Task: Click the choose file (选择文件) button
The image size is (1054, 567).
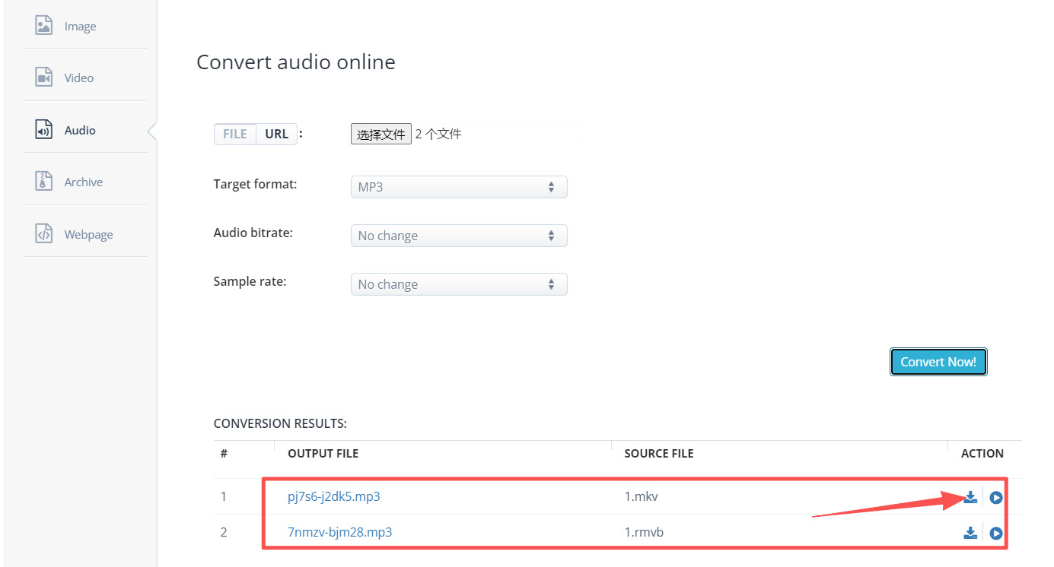Action: [381, 135]
